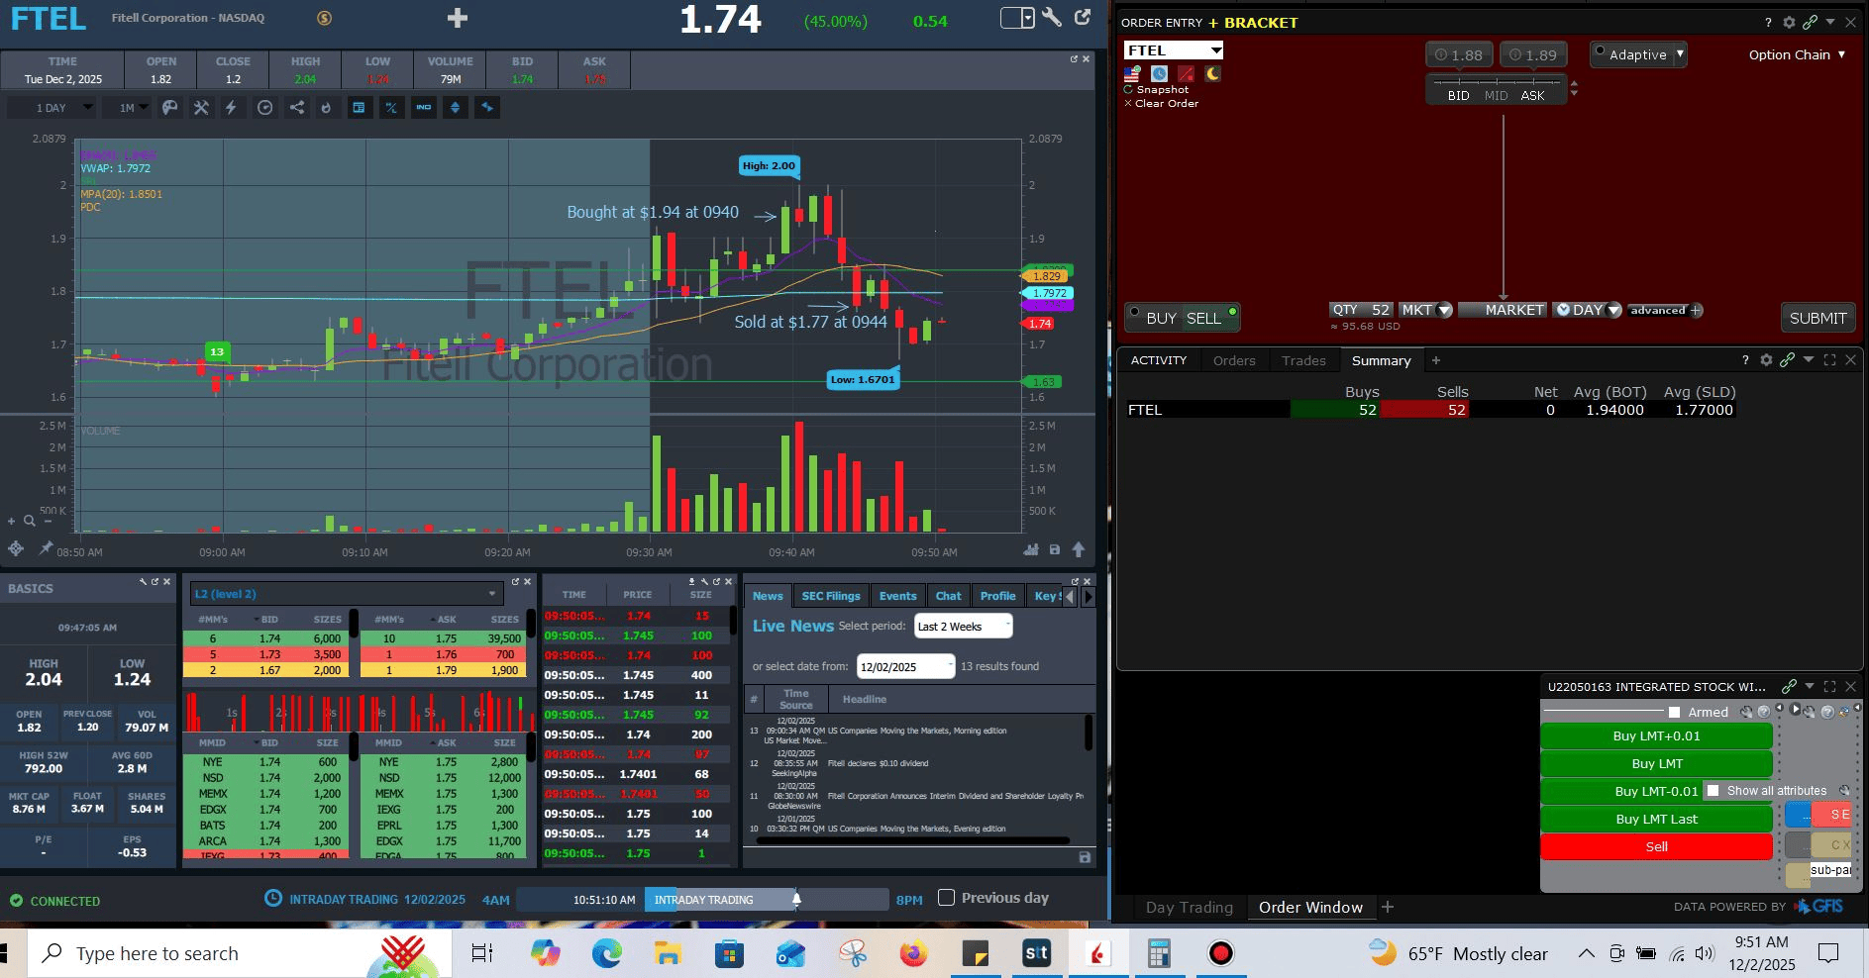
Task: Open Last 2 Weeks period dropdown
Action: (963, 626)
